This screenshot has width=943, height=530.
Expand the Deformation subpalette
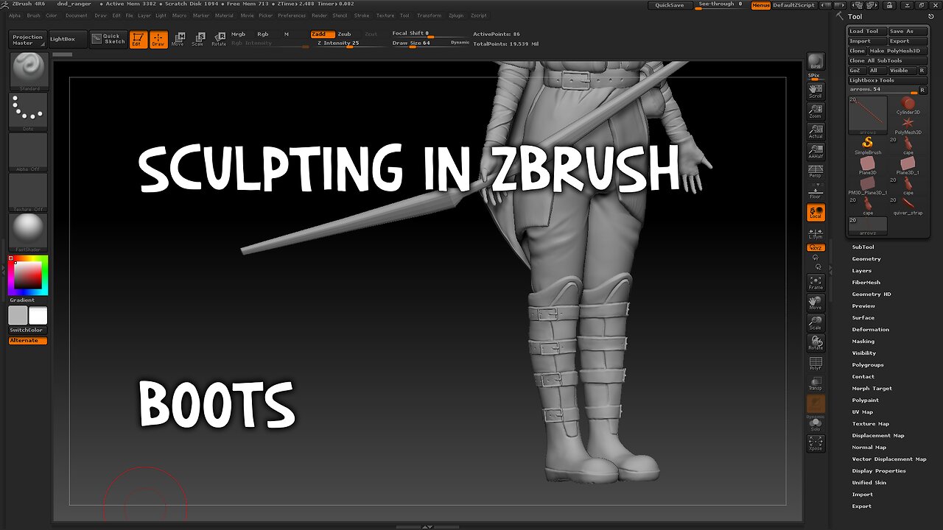871,330
